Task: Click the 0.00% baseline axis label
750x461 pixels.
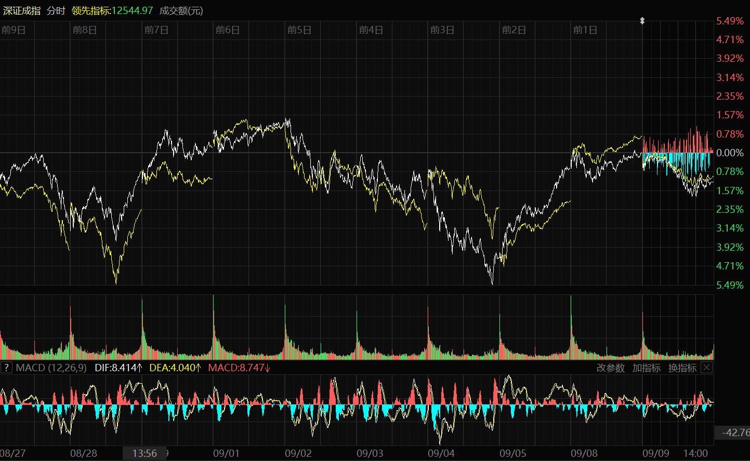Action: tap(730, 153)
